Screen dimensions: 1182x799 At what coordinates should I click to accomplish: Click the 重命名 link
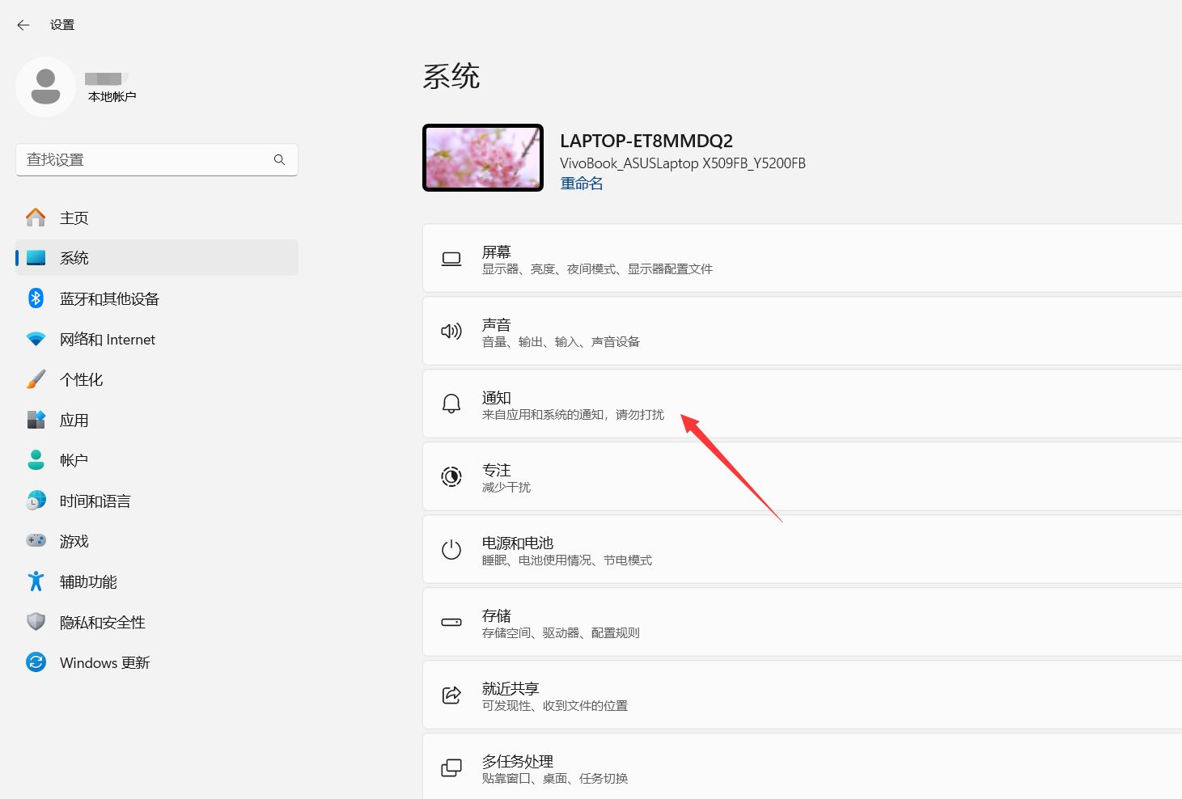click(x=581, y=184)
